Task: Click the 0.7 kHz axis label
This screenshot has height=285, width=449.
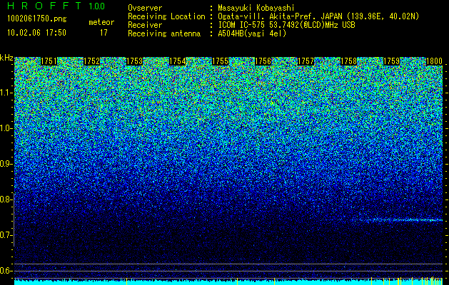Action: point(6,235)
